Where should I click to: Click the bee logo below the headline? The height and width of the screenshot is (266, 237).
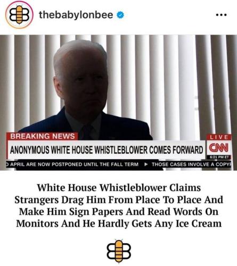pyautogui.click(x=119, y=251)
